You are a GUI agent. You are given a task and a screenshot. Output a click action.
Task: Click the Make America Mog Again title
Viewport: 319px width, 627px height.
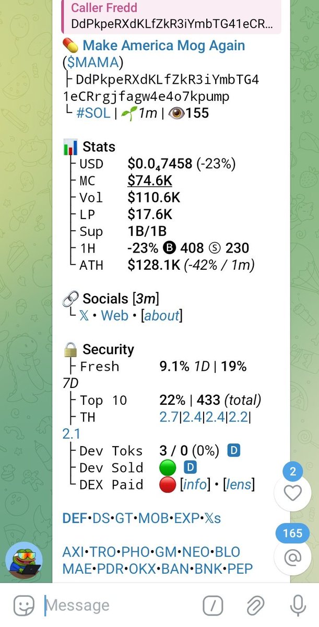tap(164, 45)
